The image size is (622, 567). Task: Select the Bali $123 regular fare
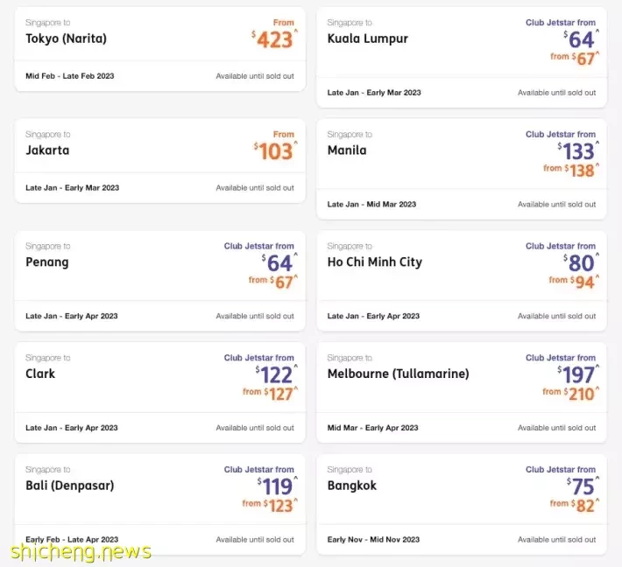coord(270,505)
